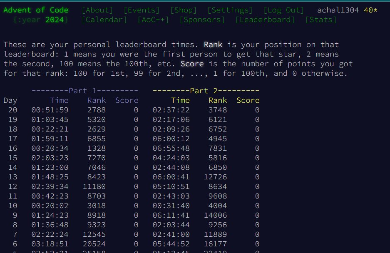Click the Part 1 section heading

pyautogui.click(x=85, y=91)
